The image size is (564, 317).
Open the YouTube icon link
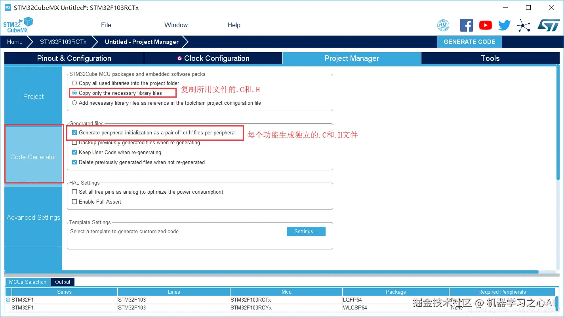point(486,25)
